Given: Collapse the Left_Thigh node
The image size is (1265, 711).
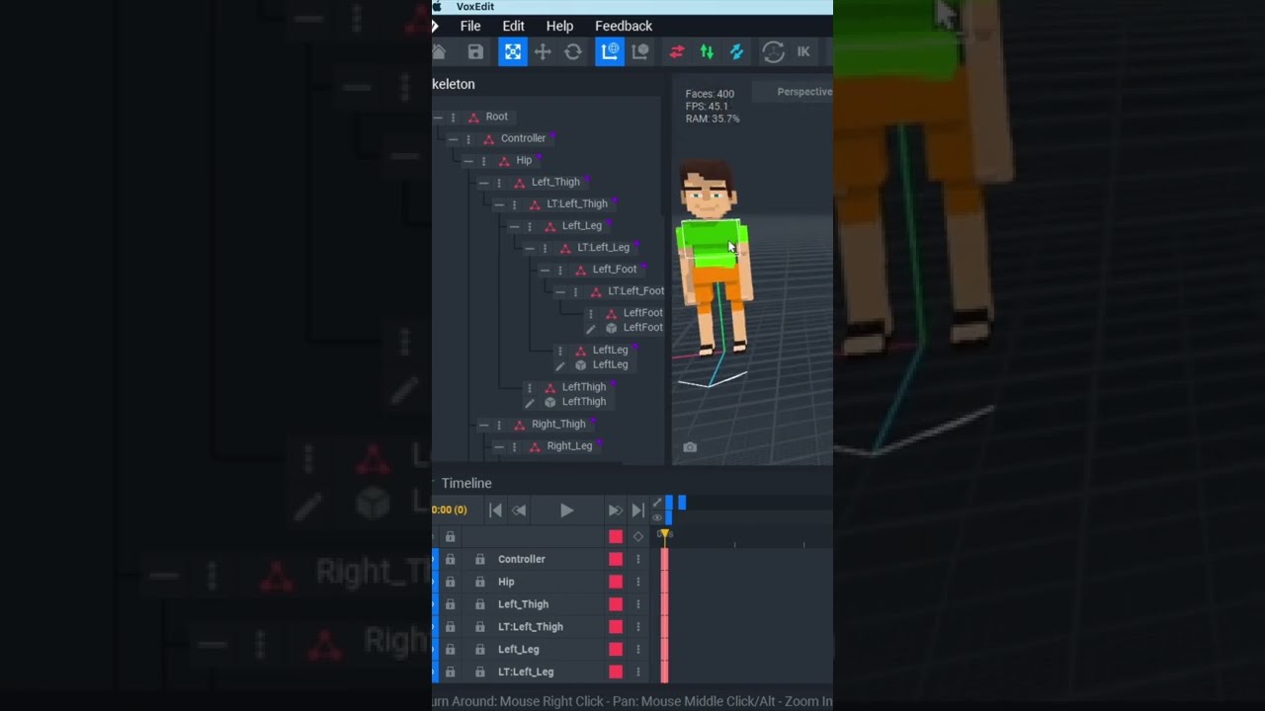Looking at the screenshot, I should 483,183.
